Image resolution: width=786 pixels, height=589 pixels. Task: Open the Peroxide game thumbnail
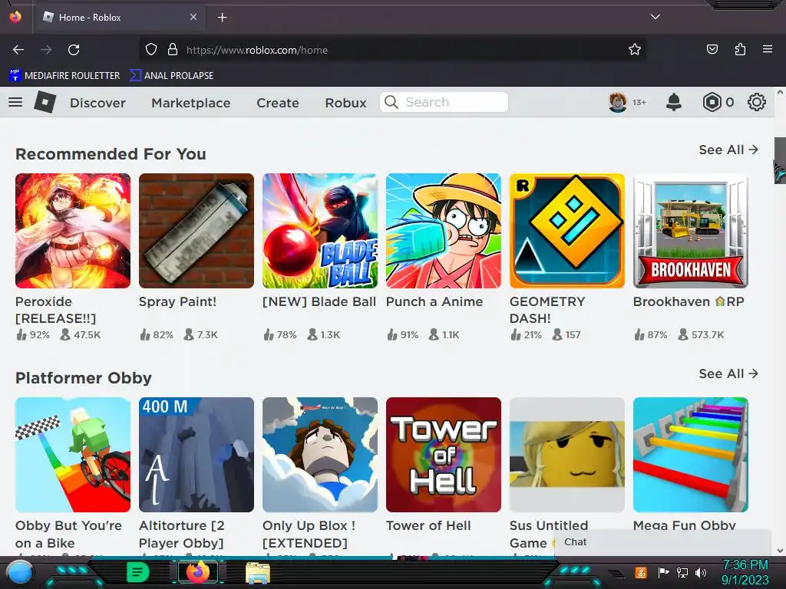(x=73, y=231)
